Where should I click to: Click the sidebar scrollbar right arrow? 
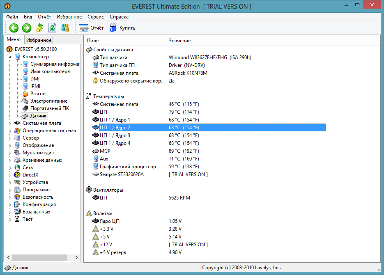77,257
